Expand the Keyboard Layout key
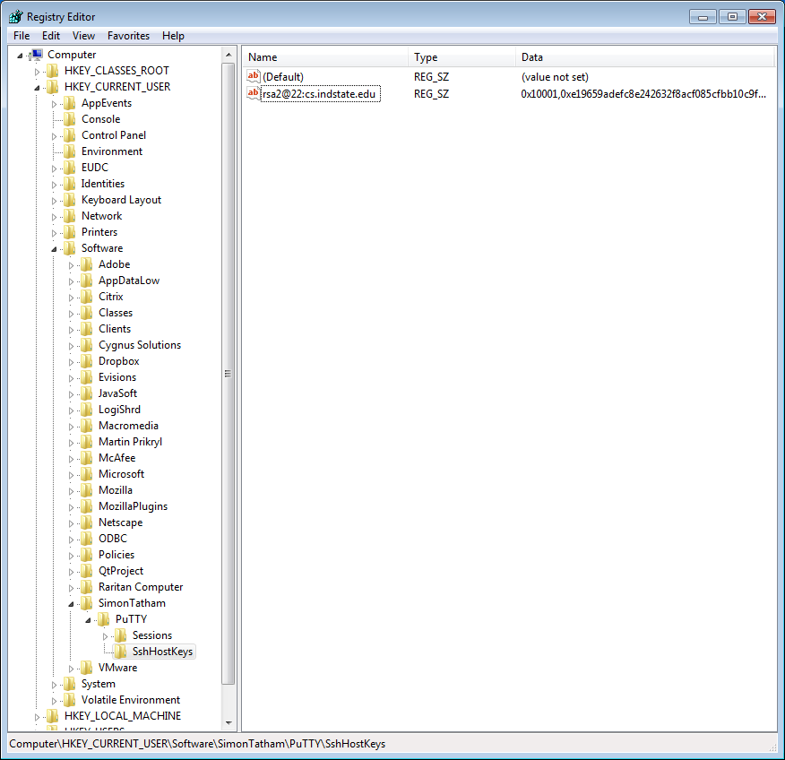 [x=54, y=201]
